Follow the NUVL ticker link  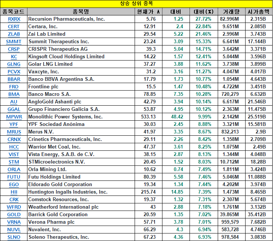click(x=14, y=229)
